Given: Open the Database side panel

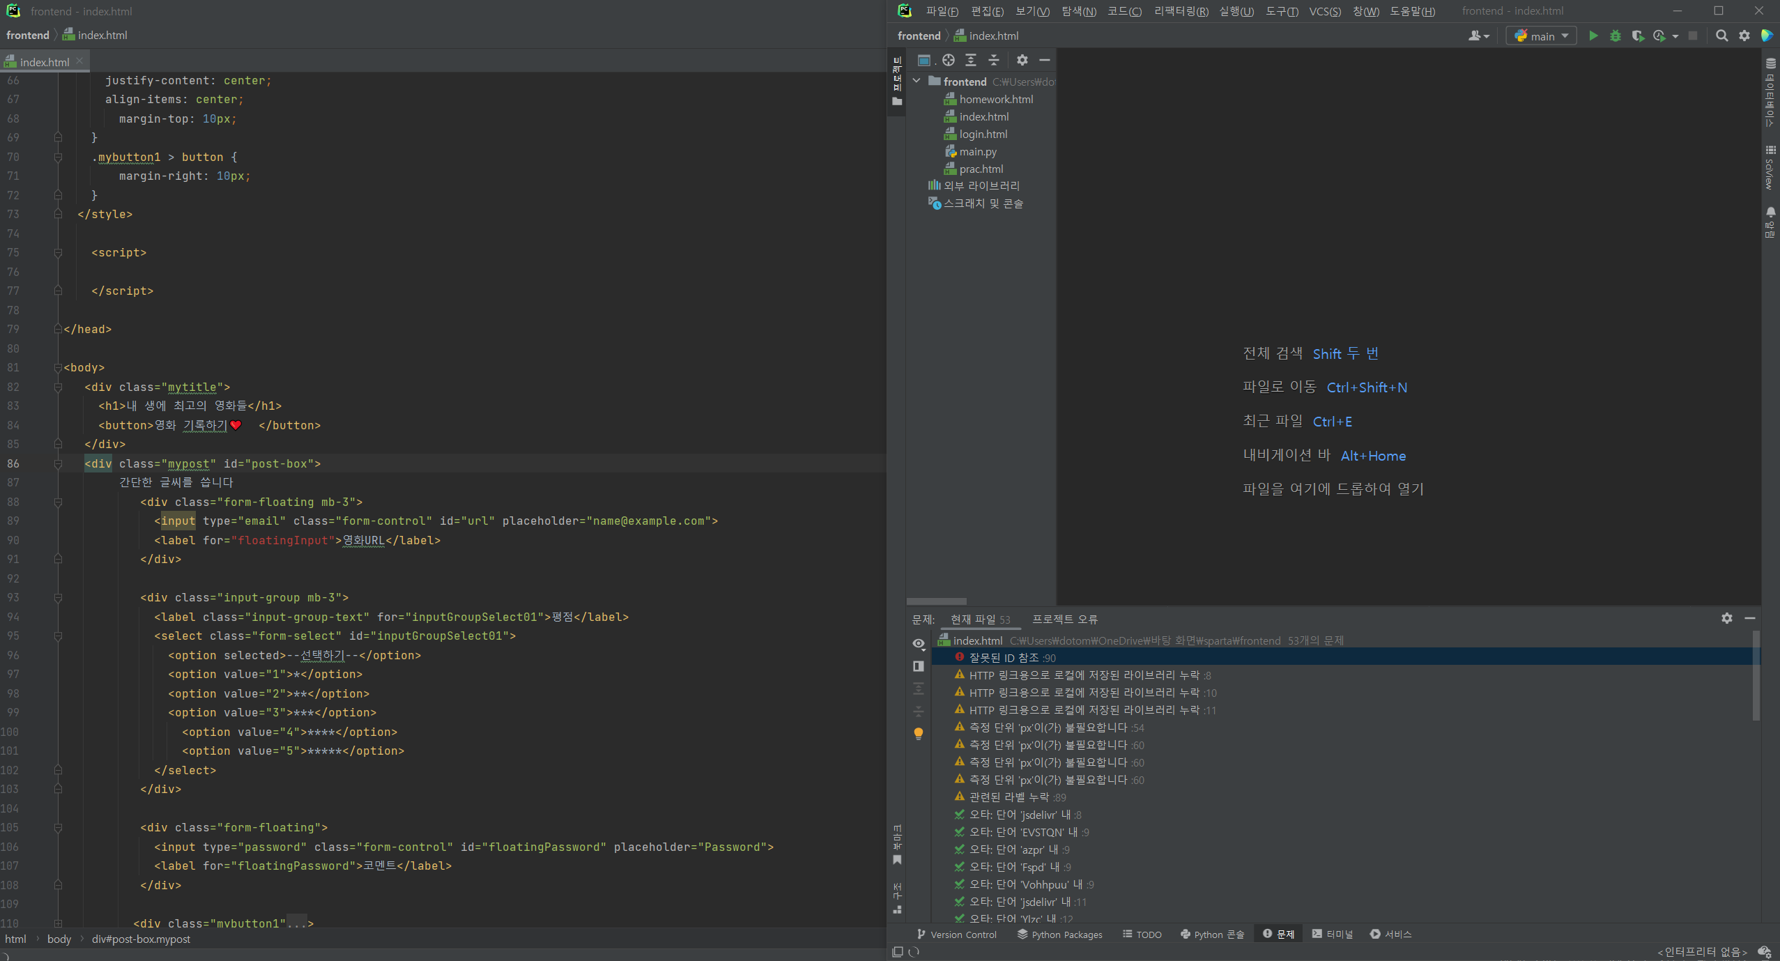Looking at the screenshot, I should (x=1770, y=93).
